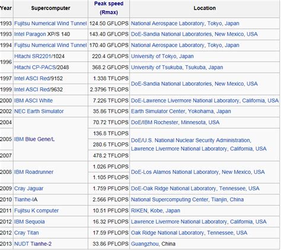The height and width of the screenshot is (251, 281).
Task: Select the 70.72 TFLOPS cell
Action: point(109,122)
